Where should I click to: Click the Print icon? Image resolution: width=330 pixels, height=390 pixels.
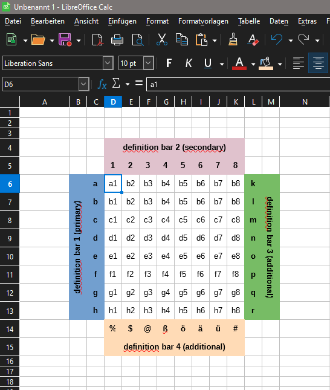(x=117, y=40)
